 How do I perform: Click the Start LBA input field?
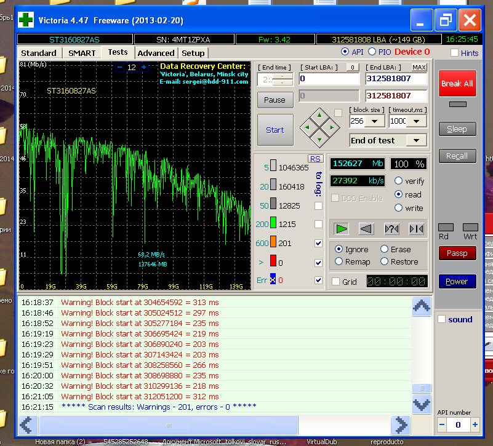pos(329,79)
